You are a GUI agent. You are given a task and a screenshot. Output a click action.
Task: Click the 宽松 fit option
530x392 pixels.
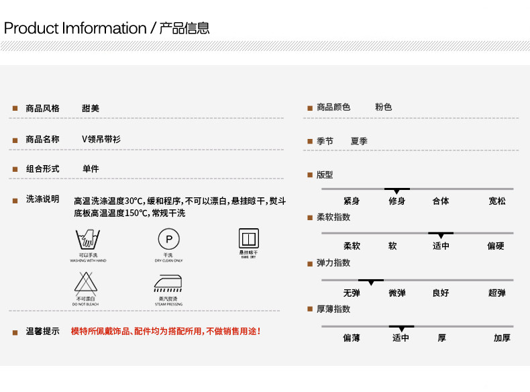(x=497, y=201)
